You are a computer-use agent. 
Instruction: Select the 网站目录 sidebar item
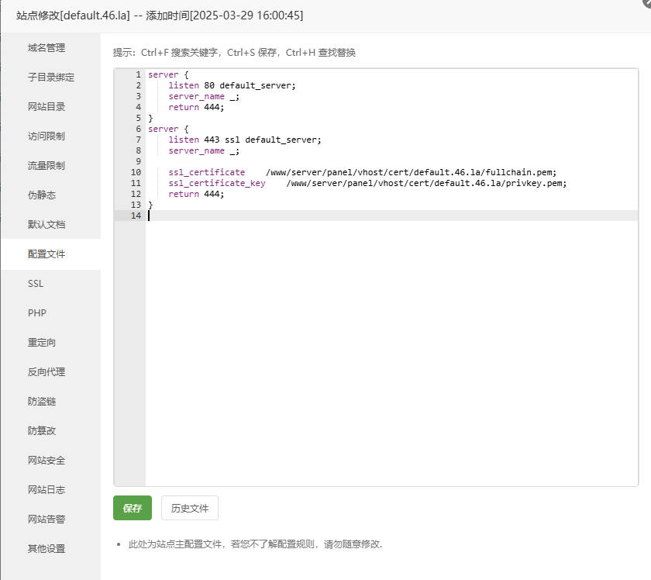click(46, 107)
